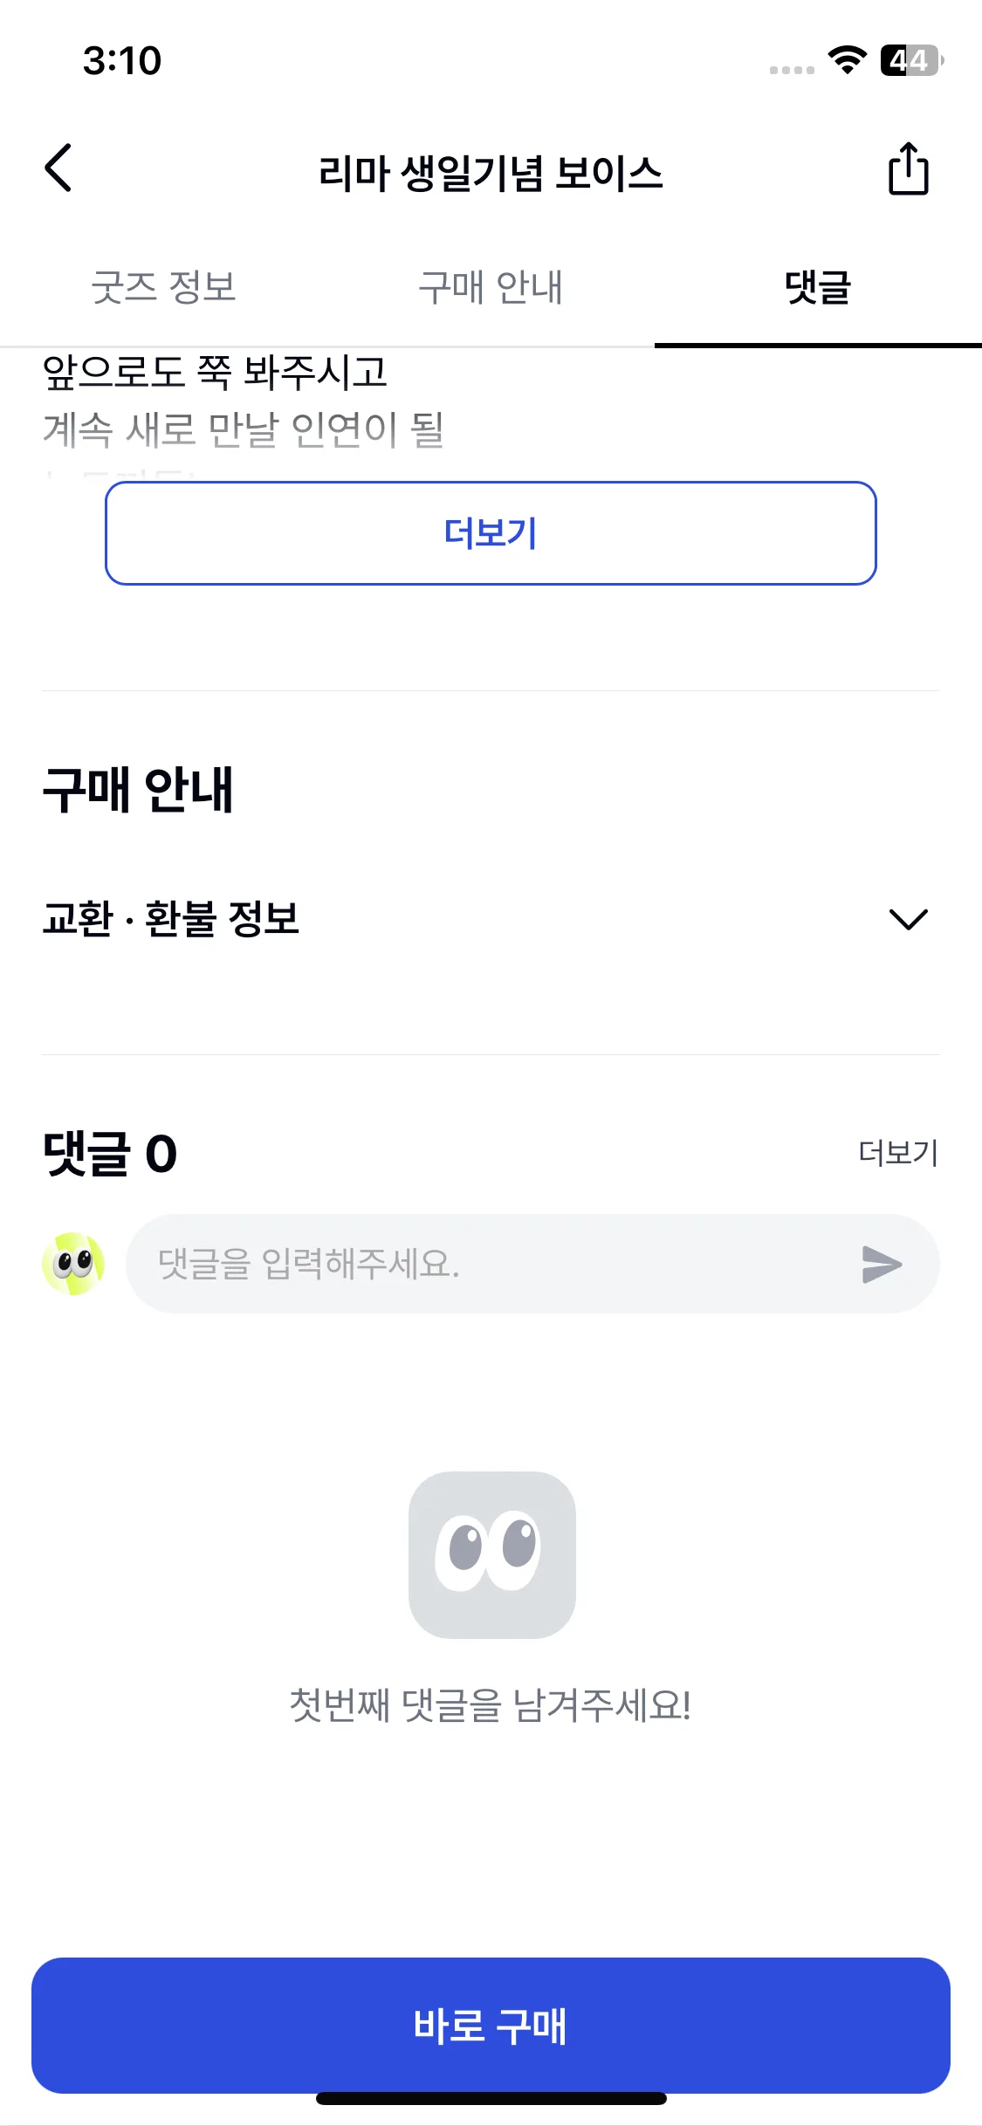Image resolution: width=982 pixels, height=2126 pixels.
Task: Tap the battery indicator showing 44
Action: [911, 60]
